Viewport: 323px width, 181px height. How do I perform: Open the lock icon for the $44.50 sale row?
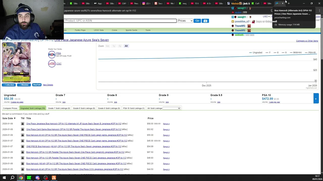click(x=22, y=169)
